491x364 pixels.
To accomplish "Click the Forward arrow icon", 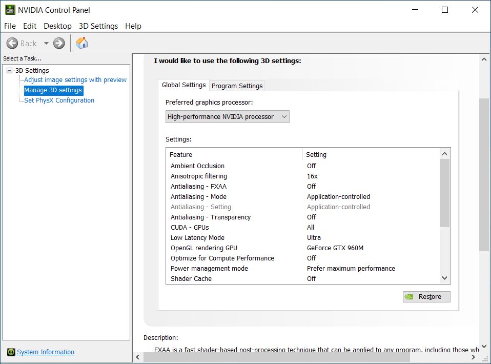I will coord(59,44).
